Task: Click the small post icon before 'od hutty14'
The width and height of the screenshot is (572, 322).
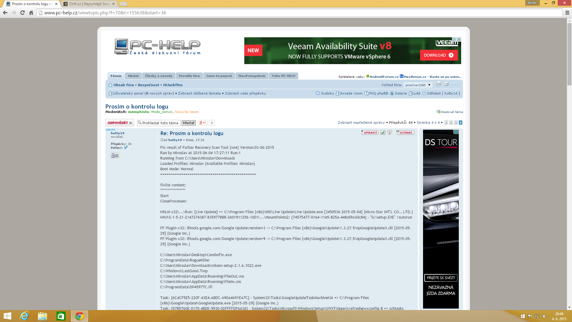Action: 162,140
